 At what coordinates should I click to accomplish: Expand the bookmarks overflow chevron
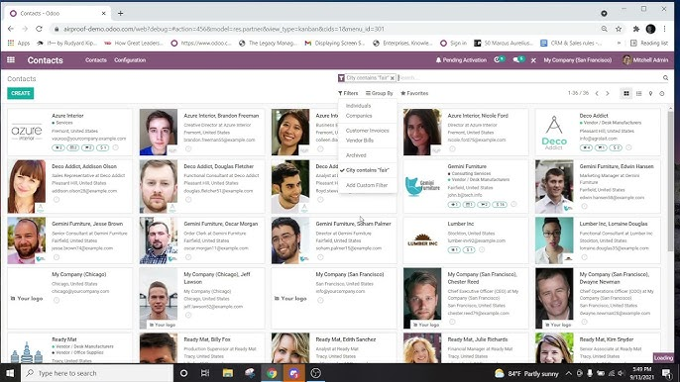(x=619, y=43)
